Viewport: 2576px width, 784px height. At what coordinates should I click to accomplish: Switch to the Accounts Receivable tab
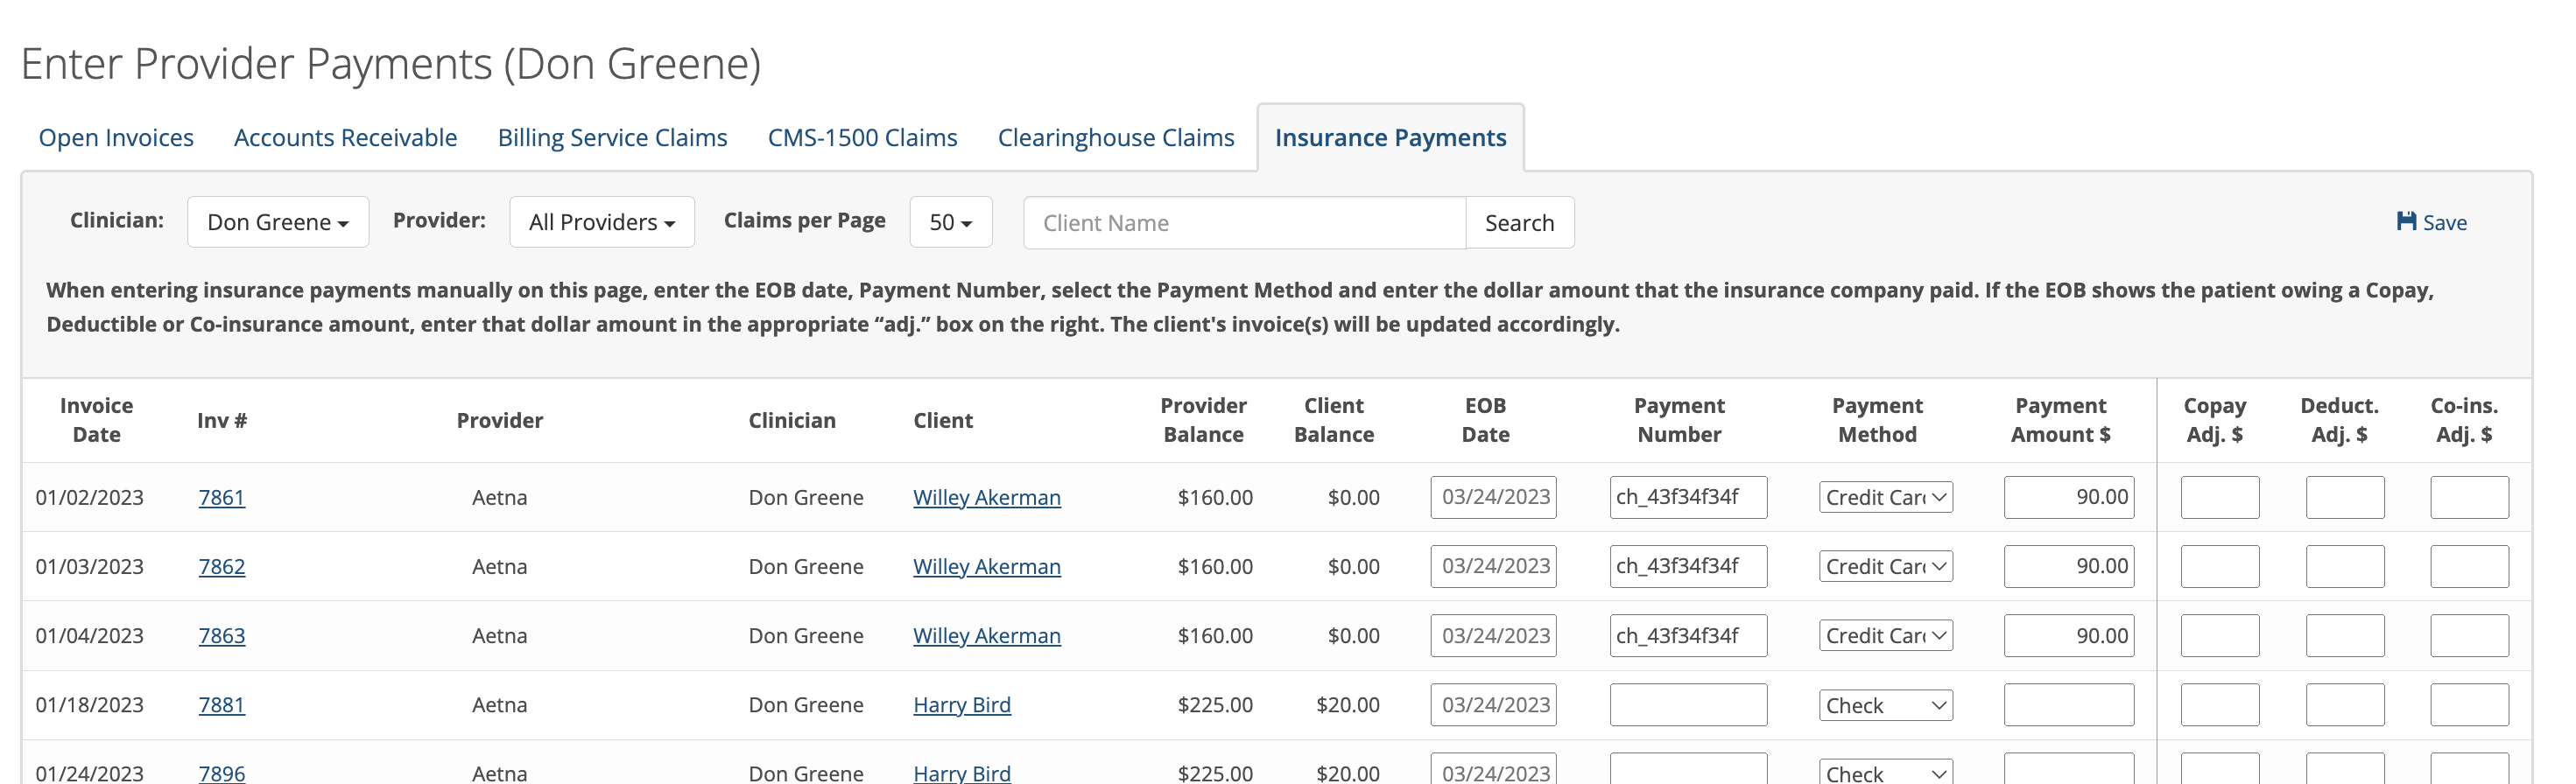tap(345, 138)
